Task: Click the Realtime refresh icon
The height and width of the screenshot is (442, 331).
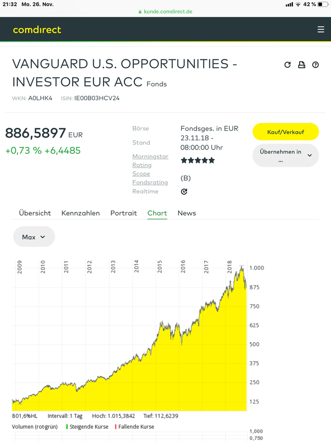Action: 184,192
